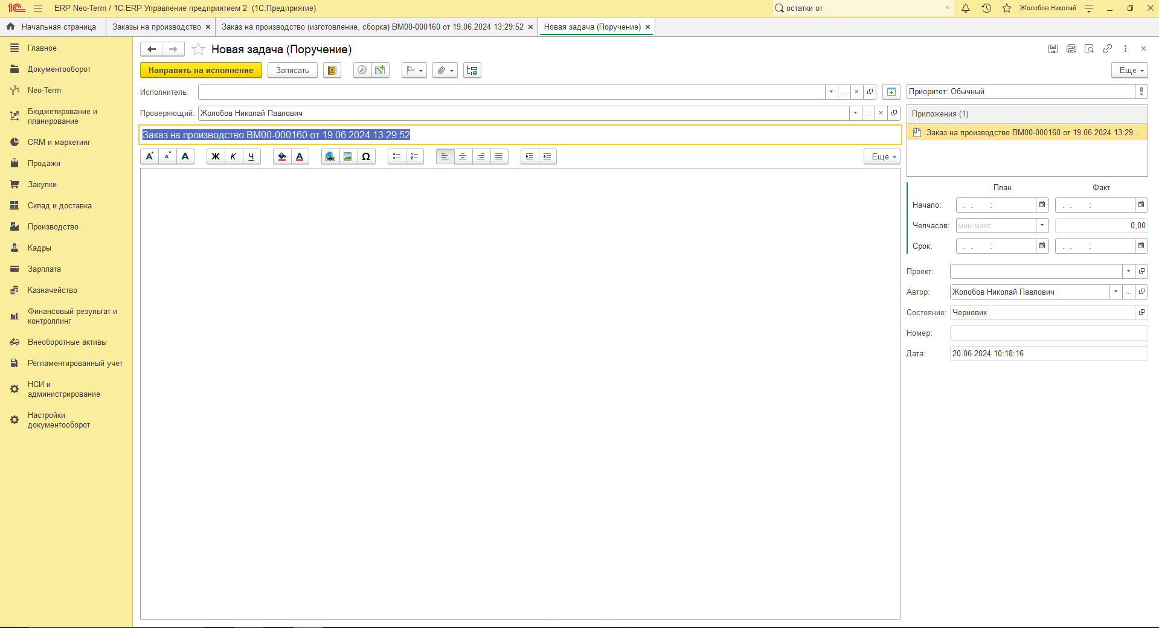Align text to the right
The height and width of the screenshot is (628, 1159).
[481, 156]
